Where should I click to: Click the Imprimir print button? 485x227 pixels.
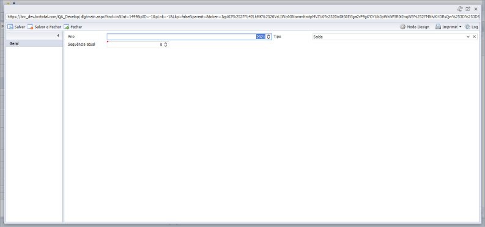(446, 27)
